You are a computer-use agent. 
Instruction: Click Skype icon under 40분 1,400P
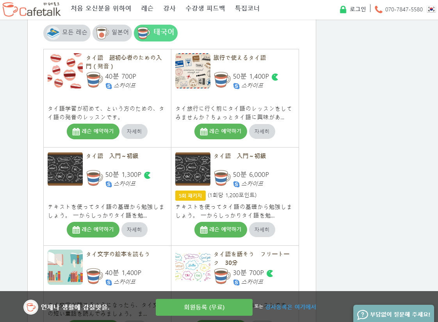point(109,282)
